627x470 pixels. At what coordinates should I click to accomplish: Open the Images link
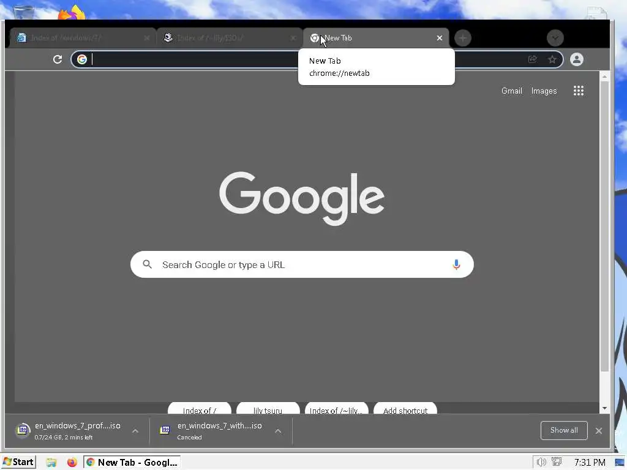coord(544,91)
